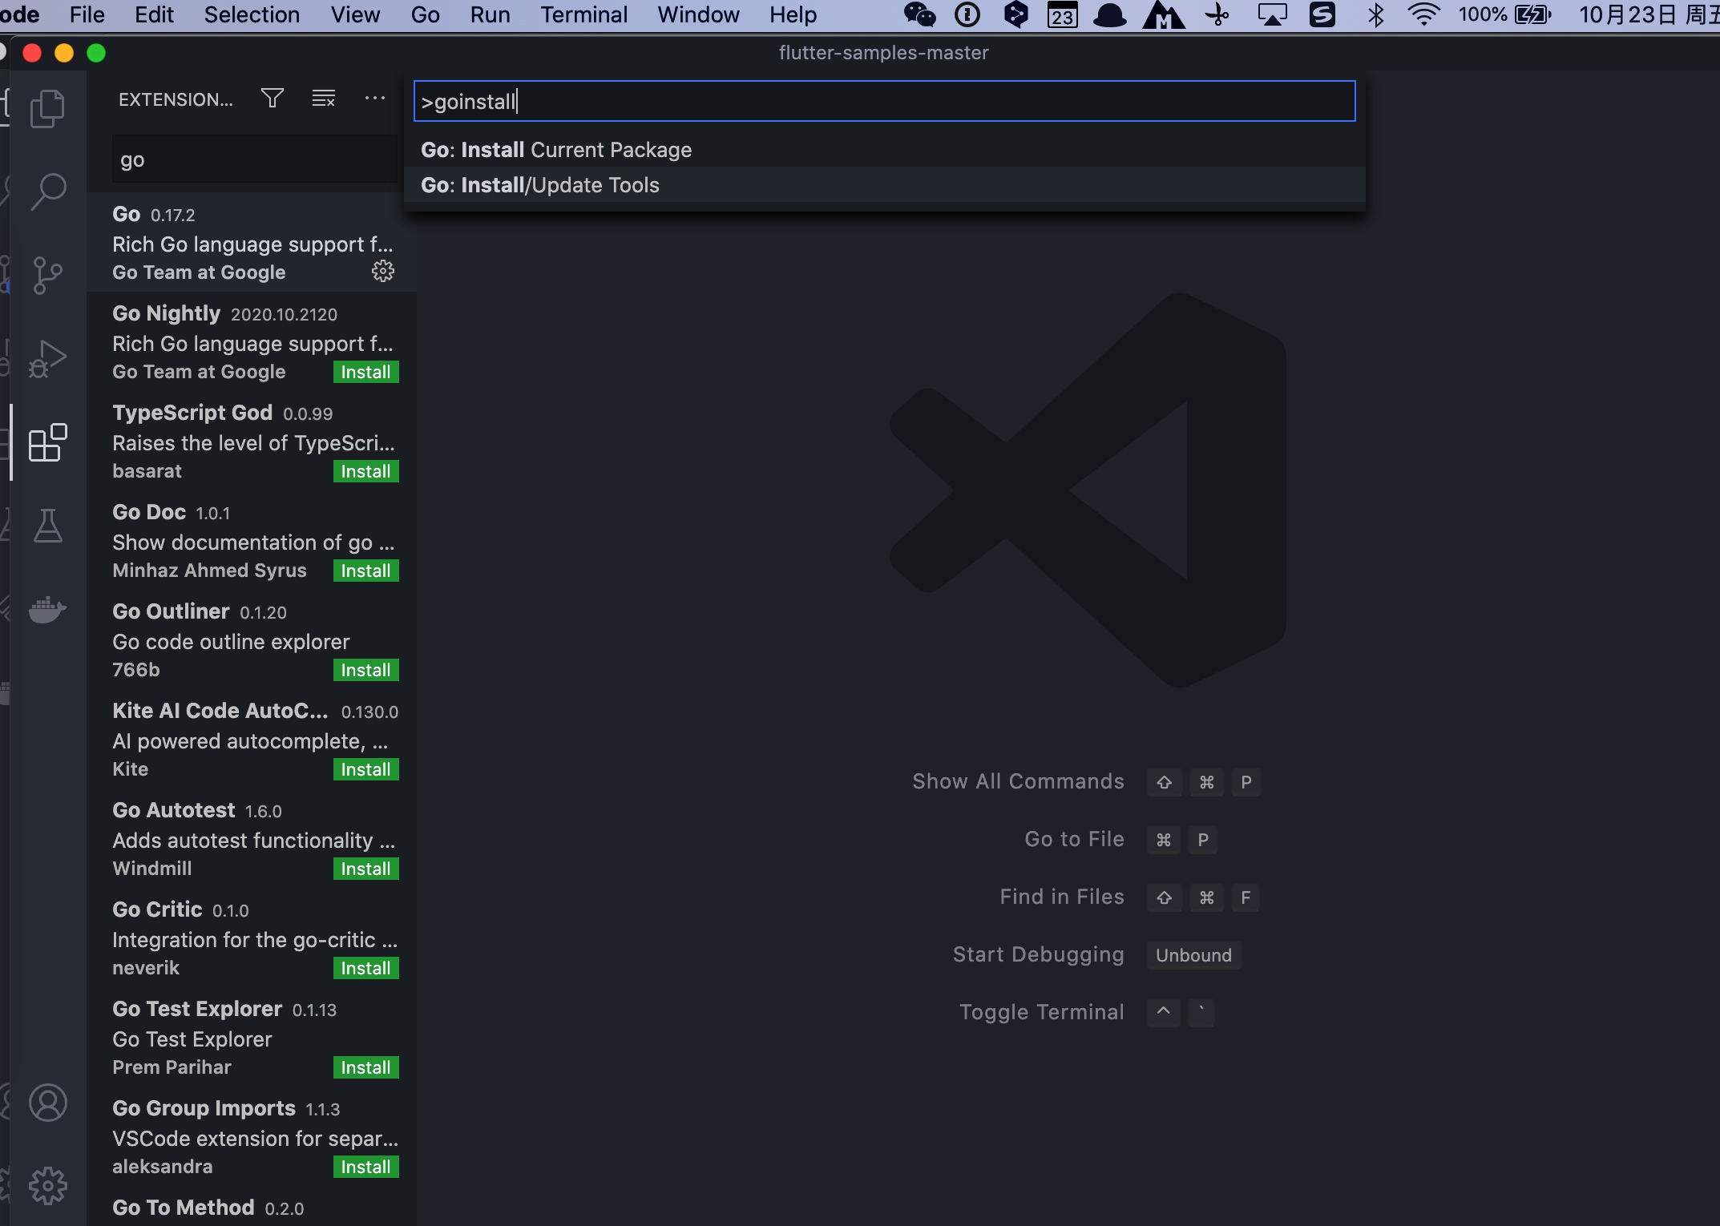Screen dimensions: 1720x1226
Task: Open the Filter Extensions funnel menu
Action: pyautogui.click(x=273, y=99)
